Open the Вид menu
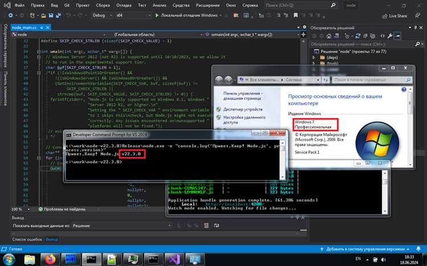 (x=54, y=5)
